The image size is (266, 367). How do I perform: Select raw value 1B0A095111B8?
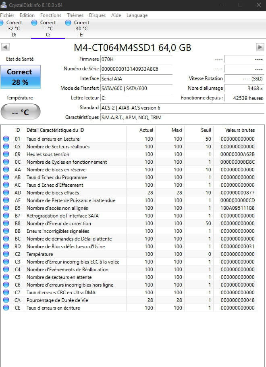(237, 208)
